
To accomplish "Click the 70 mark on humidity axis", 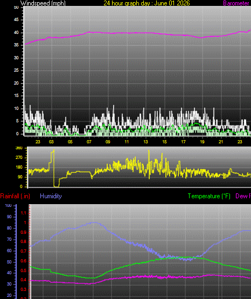I will (x=9, y=239).
